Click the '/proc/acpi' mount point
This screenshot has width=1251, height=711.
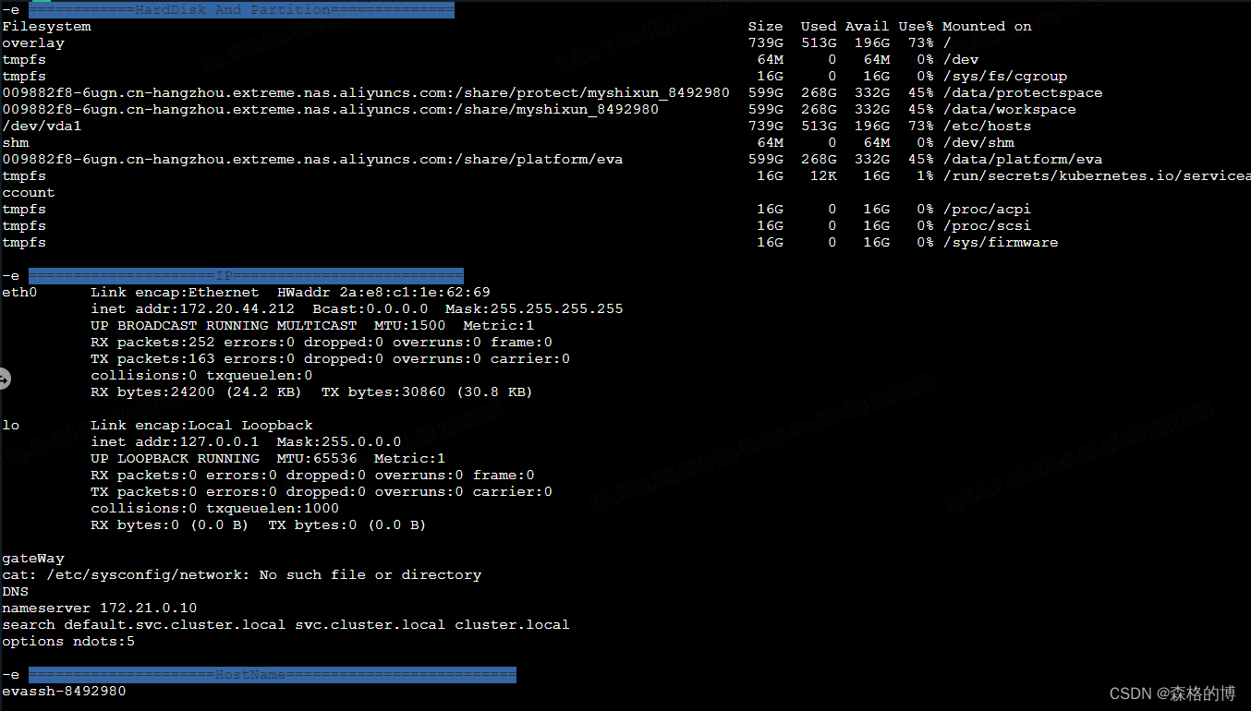987,210
